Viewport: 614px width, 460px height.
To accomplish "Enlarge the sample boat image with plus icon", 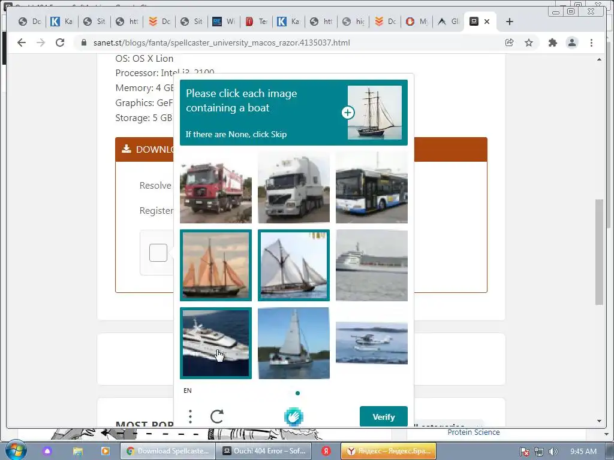I will coord(348,113).
